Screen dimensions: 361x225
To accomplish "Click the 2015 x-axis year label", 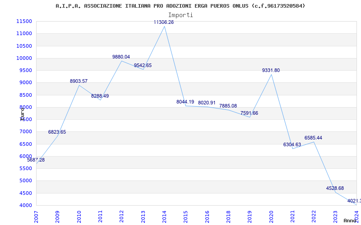I will point(186,216).
